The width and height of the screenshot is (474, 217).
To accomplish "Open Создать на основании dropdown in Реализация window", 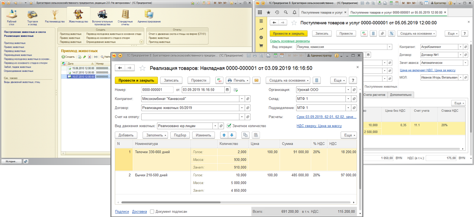I will 288,80.
